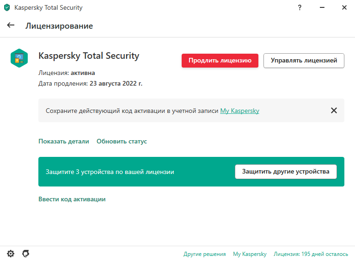The height and width of the screenshot is (261, 355).
Task: Open Ввести код активации link
Action: pos(72,199)
